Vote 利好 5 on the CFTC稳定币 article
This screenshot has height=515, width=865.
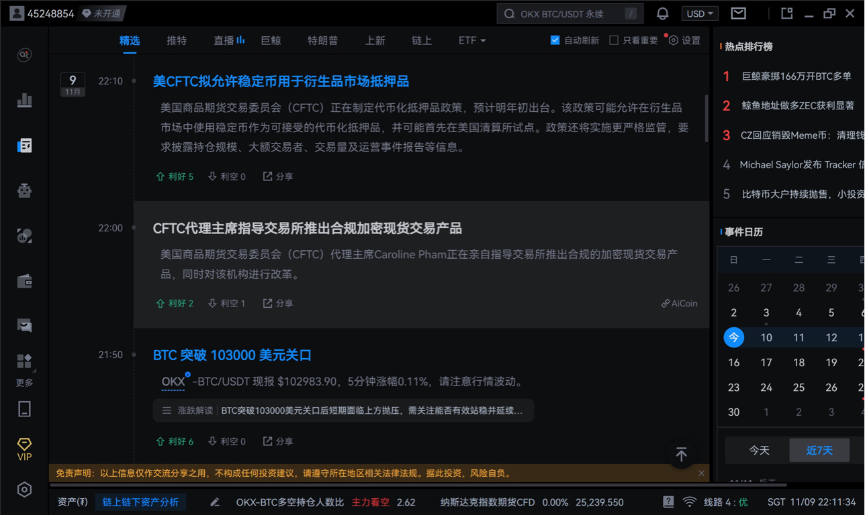tap(175, 176)
